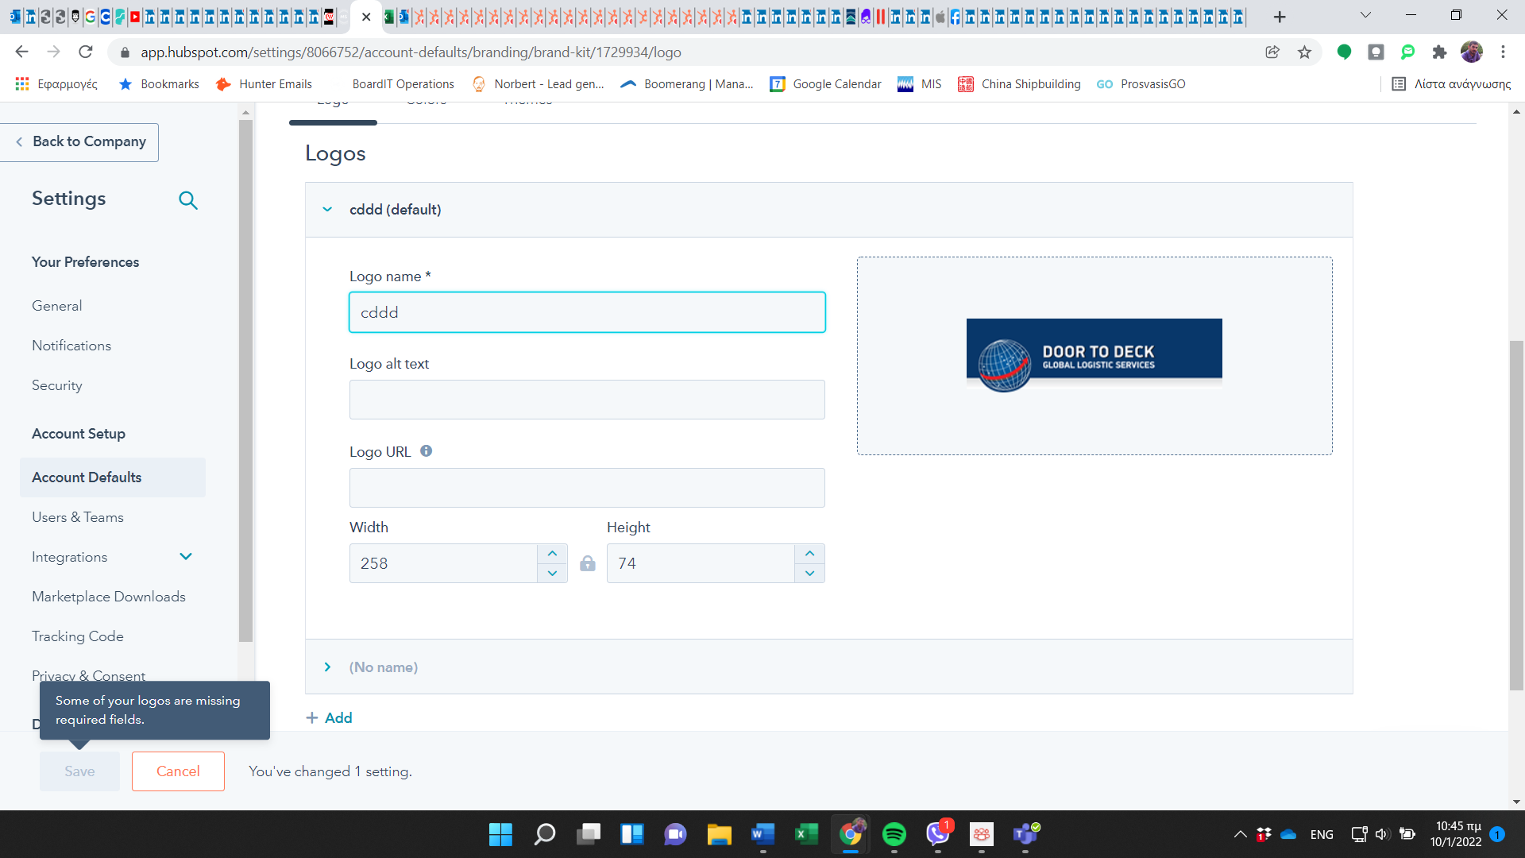1525x858 pixels.
Task: Click the Add link to create a logo
Action: point(329,717)
